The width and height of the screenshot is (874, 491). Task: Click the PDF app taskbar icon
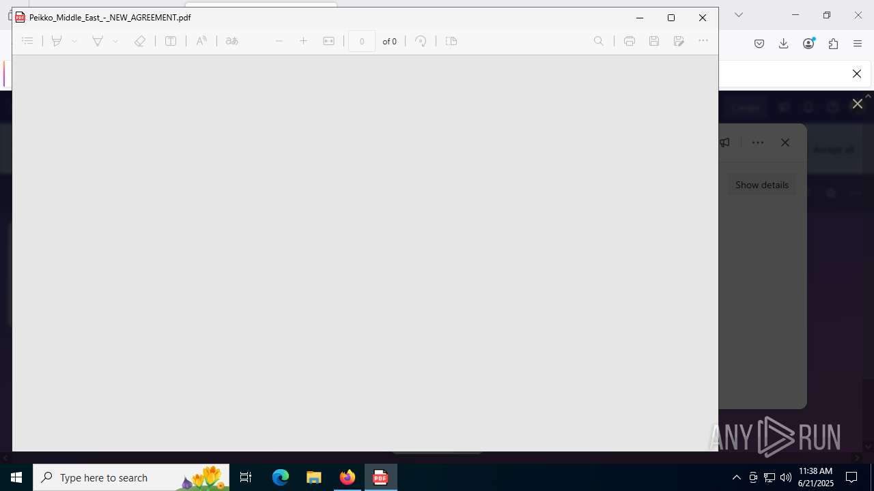(x=380, y=477)
